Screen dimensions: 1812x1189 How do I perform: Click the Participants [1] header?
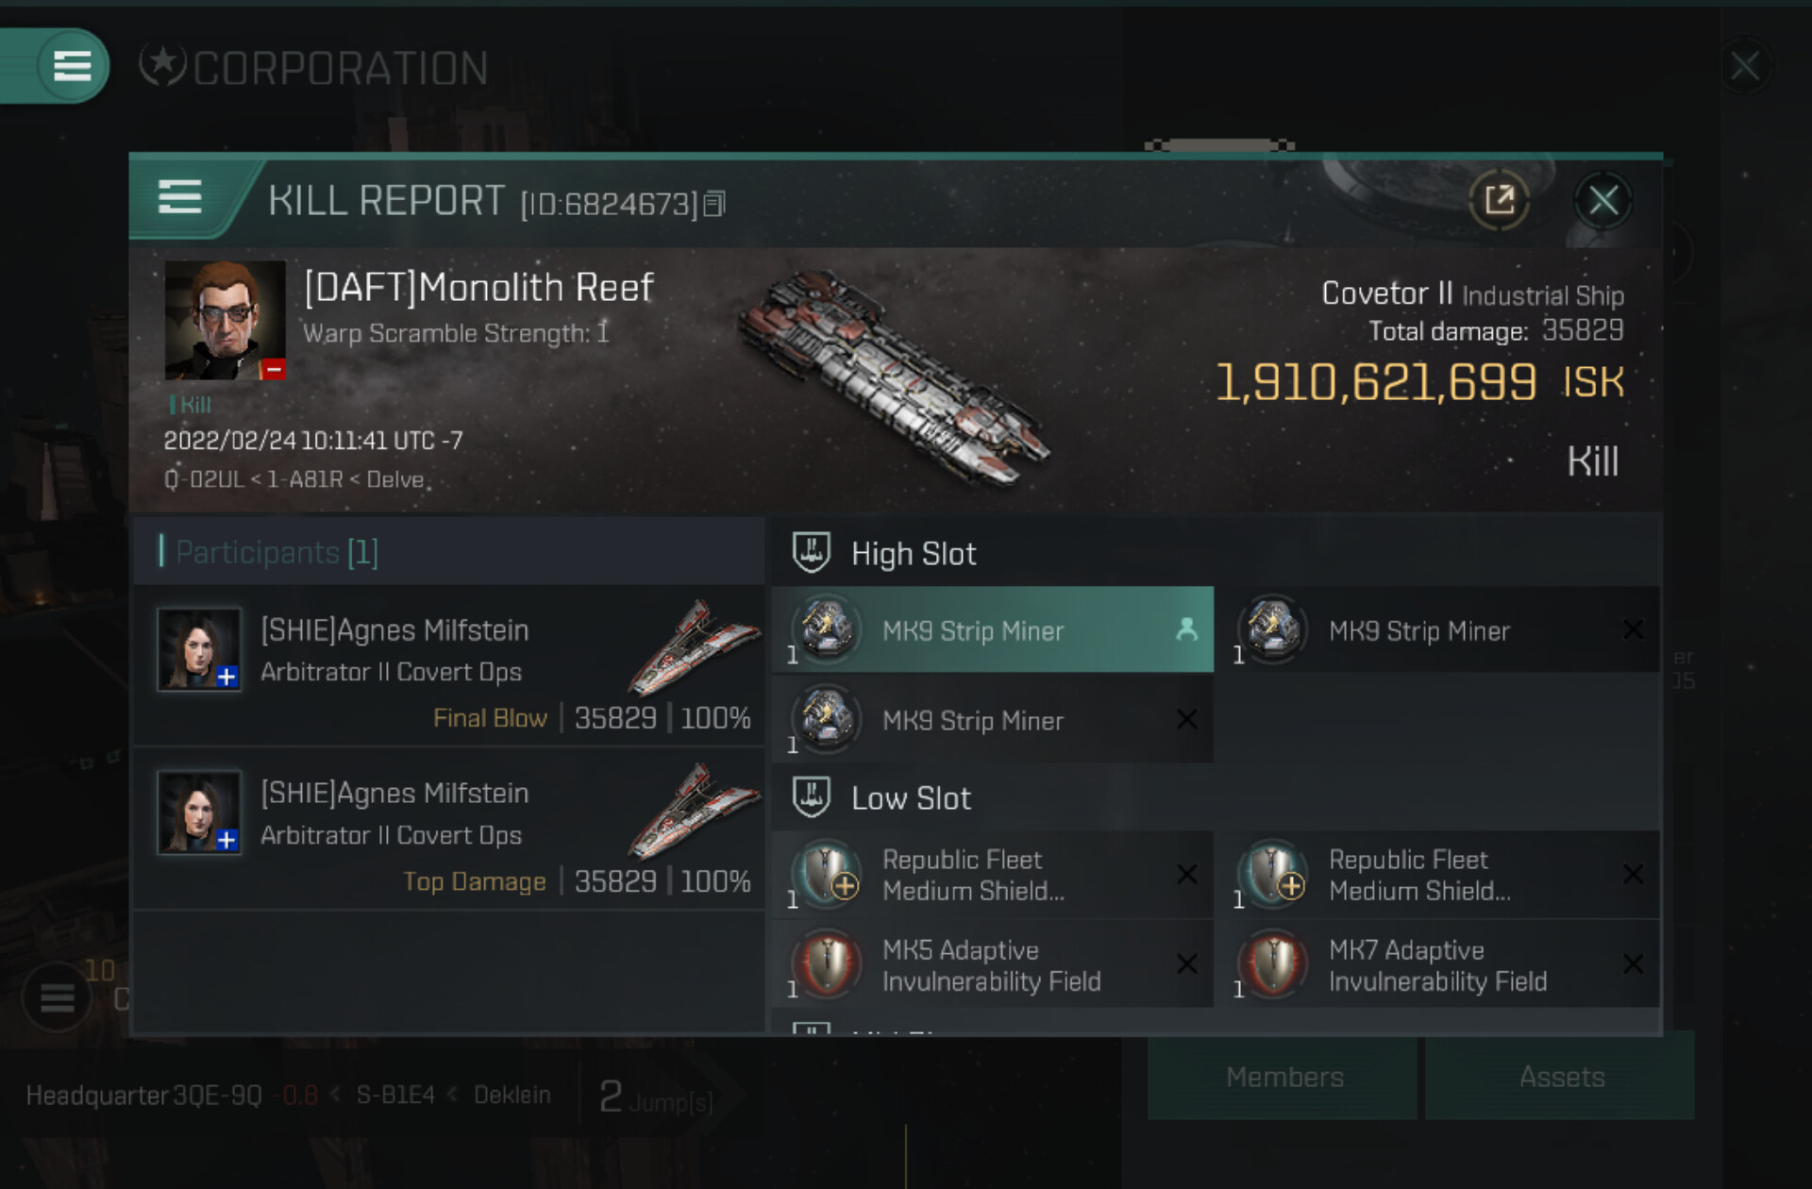point(276,552)
